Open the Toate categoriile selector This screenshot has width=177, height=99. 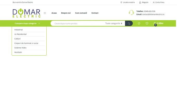pyautogui.click(x=114, y=23)
